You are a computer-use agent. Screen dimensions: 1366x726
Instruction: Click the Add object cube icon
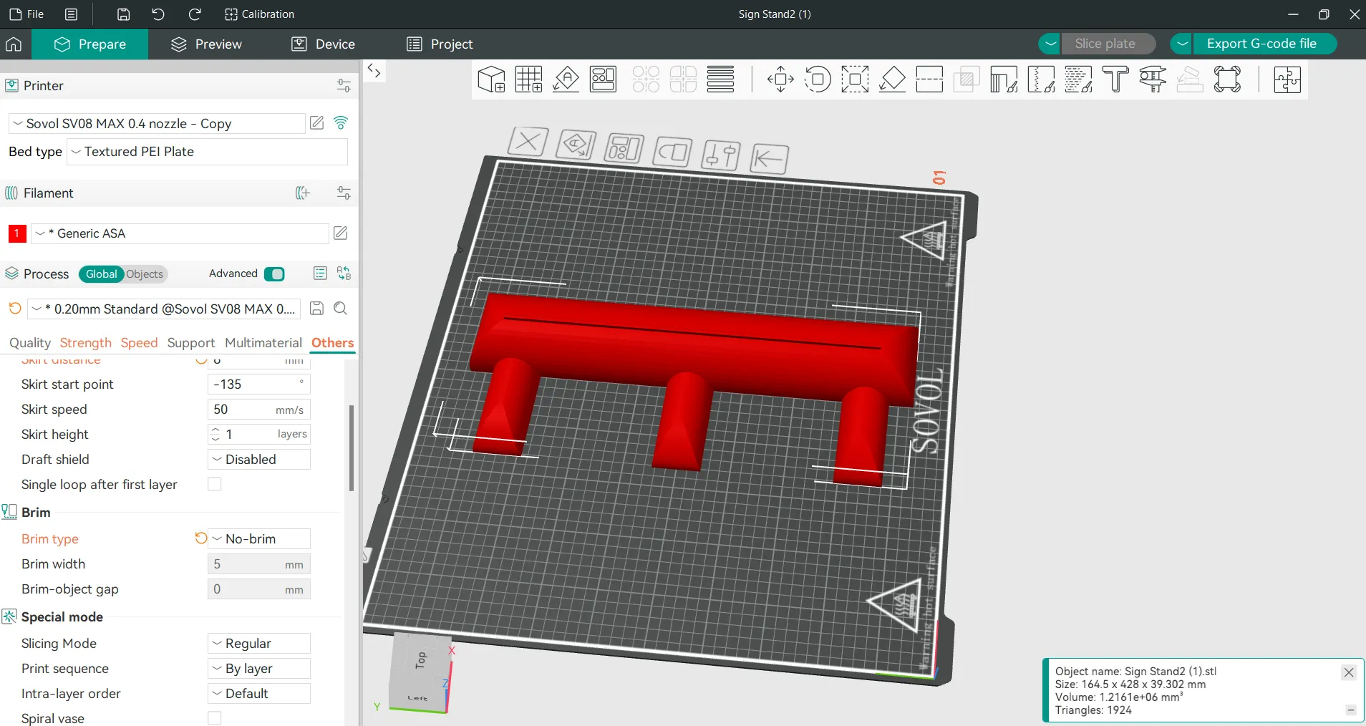pos(491,79)
